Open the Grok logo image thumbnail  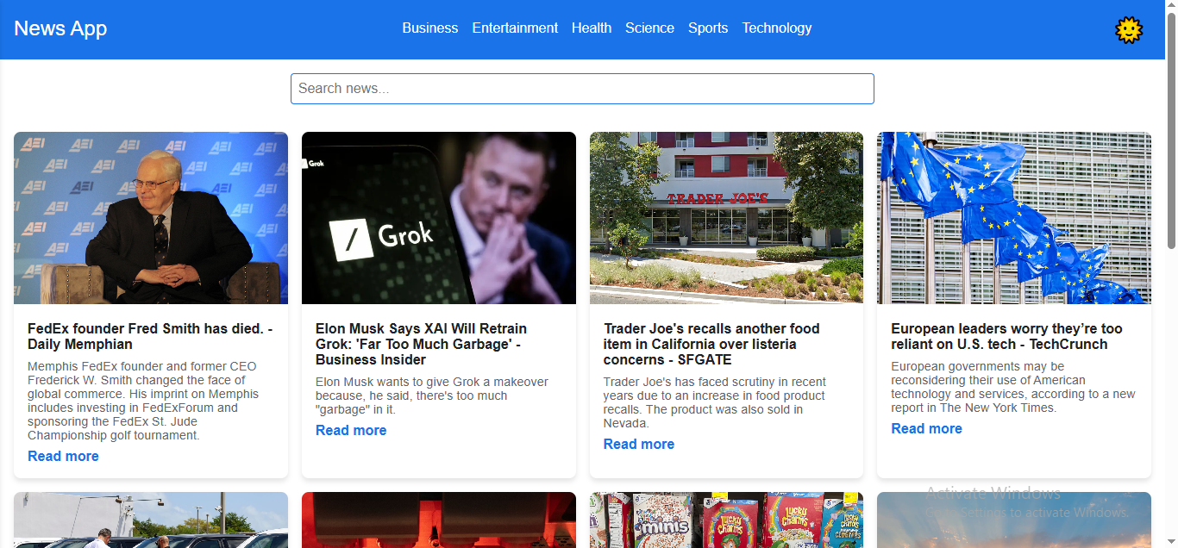(439, 218)
